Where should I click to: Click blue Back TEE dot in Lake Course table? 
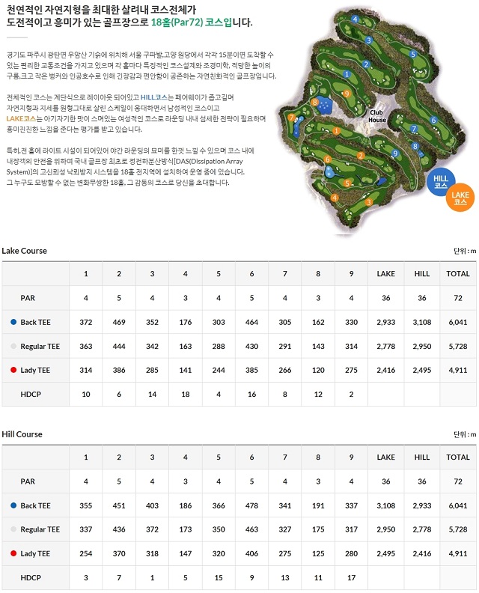point(13,322)
